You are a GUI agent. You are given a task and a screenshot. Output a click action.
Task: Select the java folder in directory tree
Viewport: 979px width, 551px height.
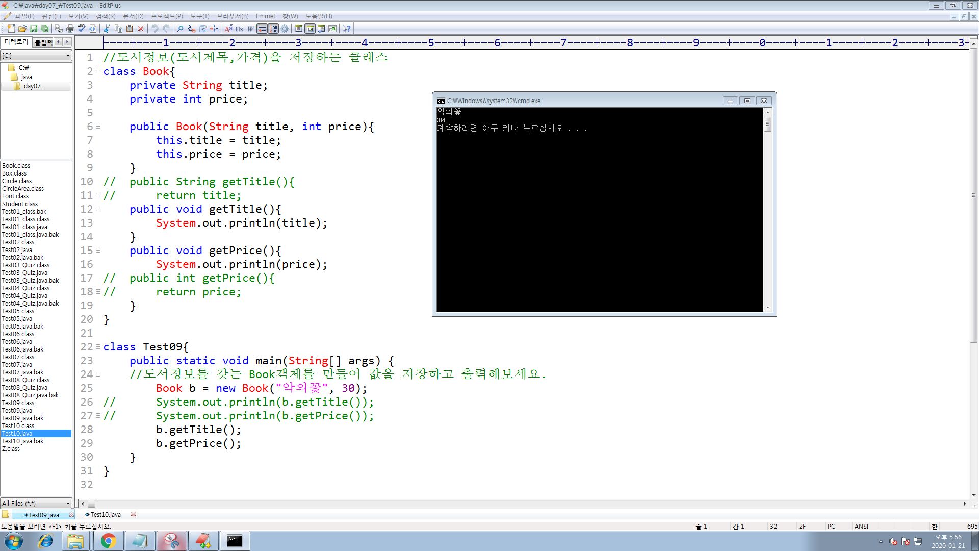tap(27, 77)
